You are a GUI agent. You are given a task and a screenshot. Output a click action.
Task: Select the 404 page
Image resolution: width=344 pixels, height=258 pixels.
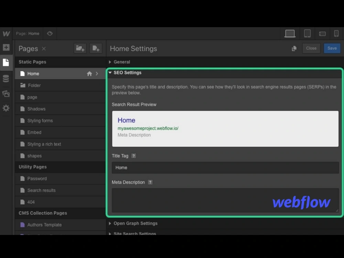pyautogui.click(x=60, y=202)
